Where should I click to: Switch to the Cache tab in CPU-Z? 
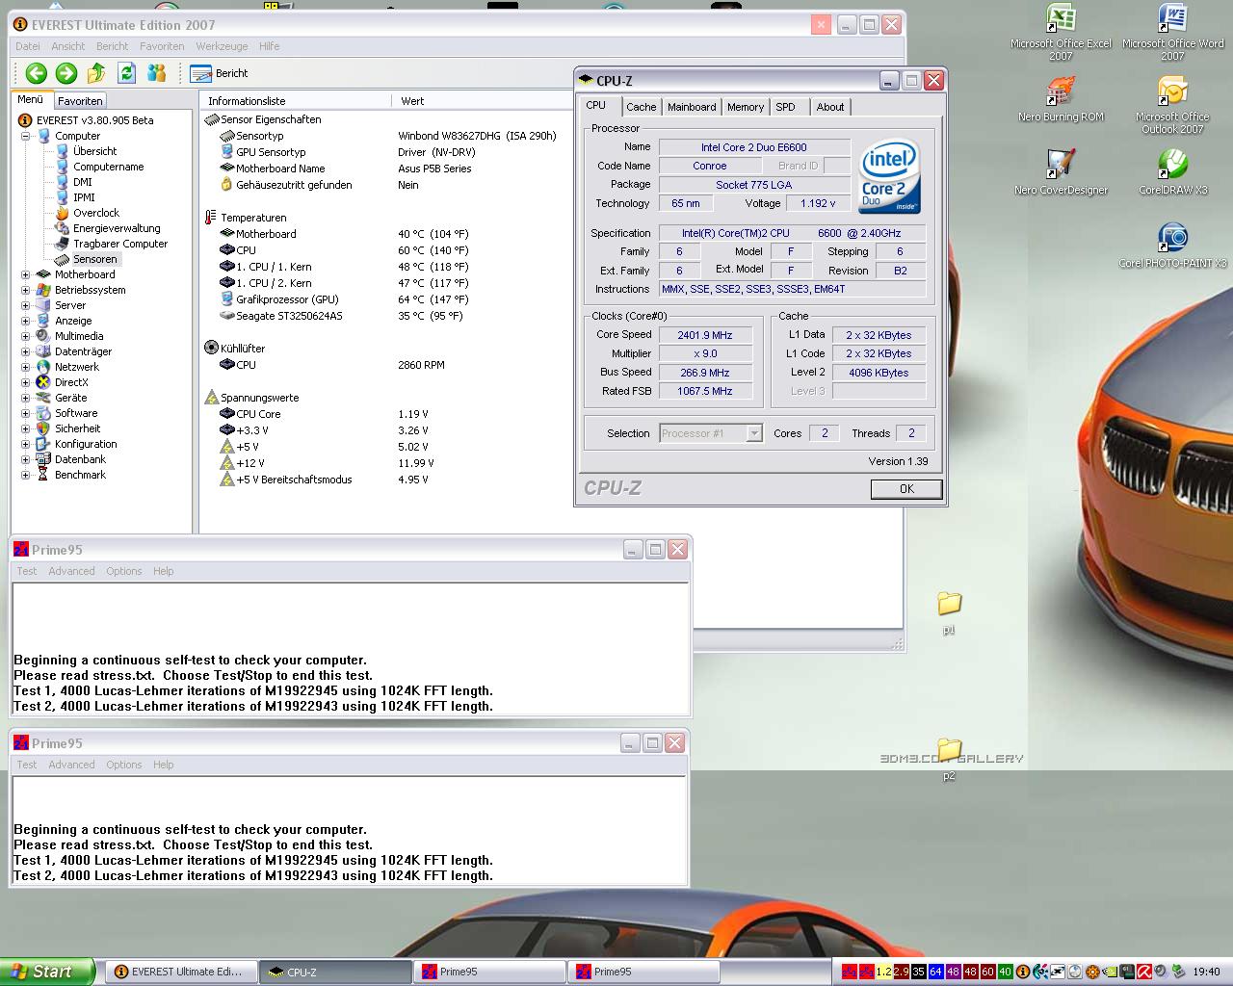(641, 107)
